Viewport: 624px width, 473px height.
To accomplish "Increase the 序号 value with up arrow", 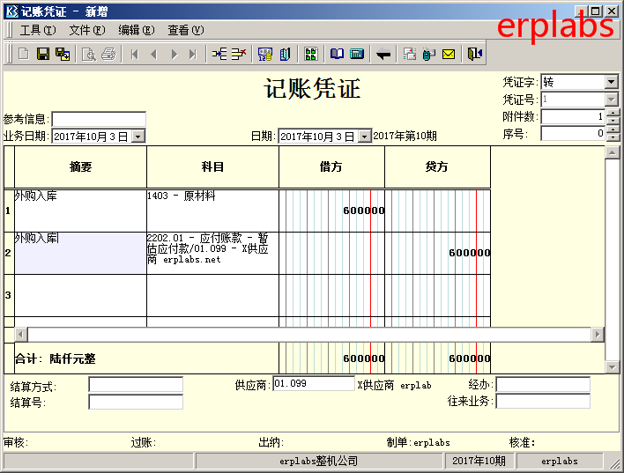I will (613, 129).
